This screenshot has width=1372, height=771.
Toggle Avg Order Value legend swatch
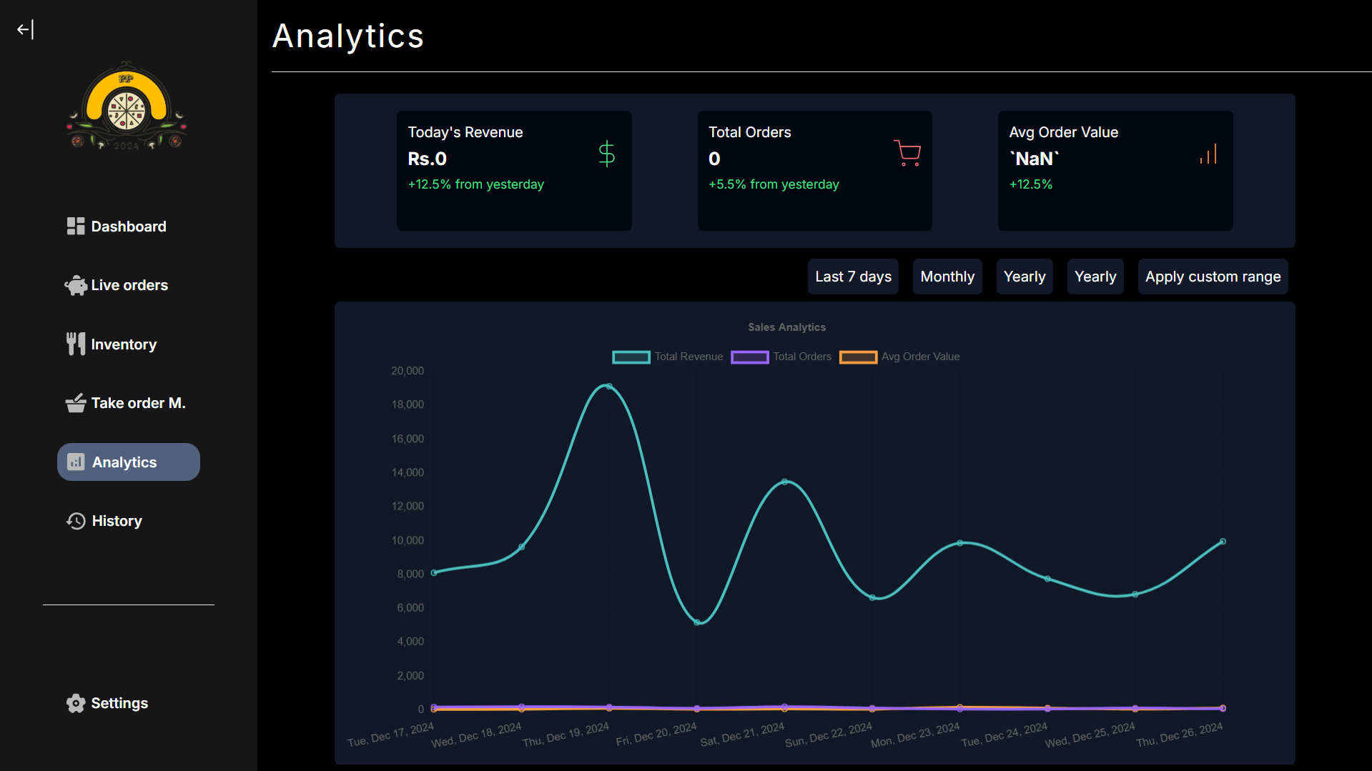(x=858, y=357)
